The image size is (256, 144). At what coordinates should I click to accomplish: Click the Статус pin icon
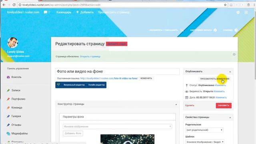187,85
